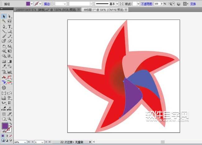Expand the opacity value arrow
This screenshot has width=202, height=145.
click(161, 4)
